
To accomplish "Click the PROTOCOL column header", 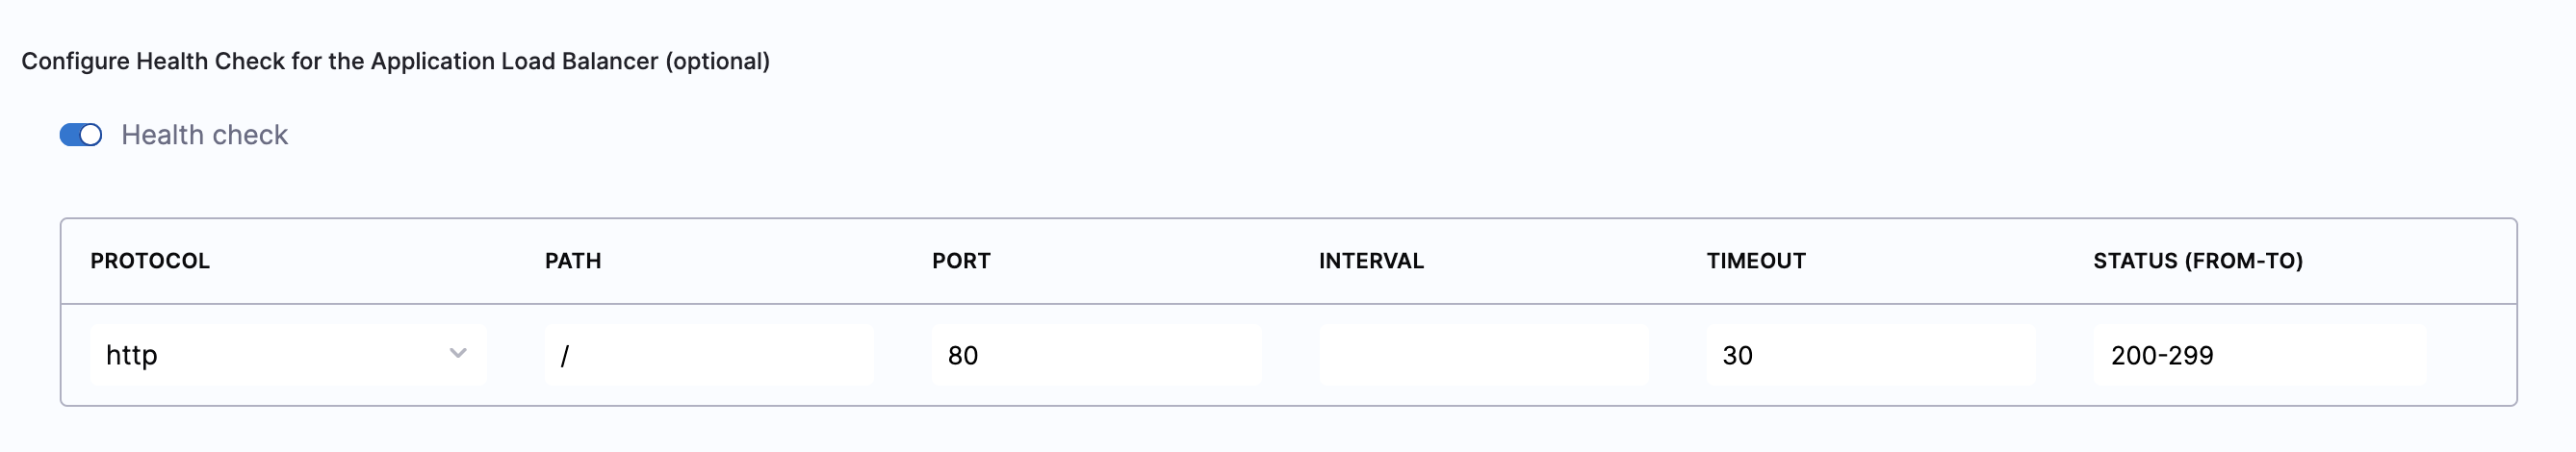I will click(x=150, y=261).
